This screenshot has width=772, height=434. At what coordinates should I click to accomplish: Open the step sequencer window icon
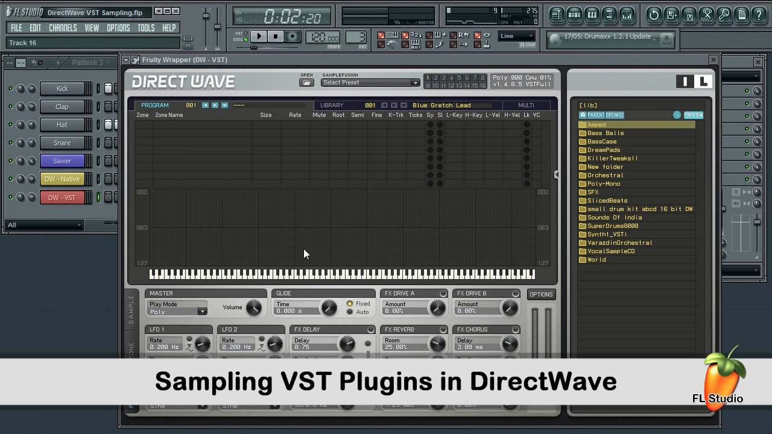574,15
